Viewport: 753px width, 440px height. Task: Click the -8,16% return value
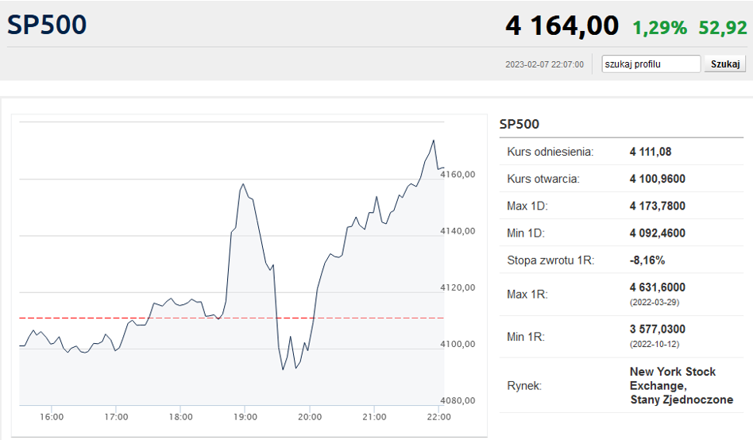pos(647,261)
